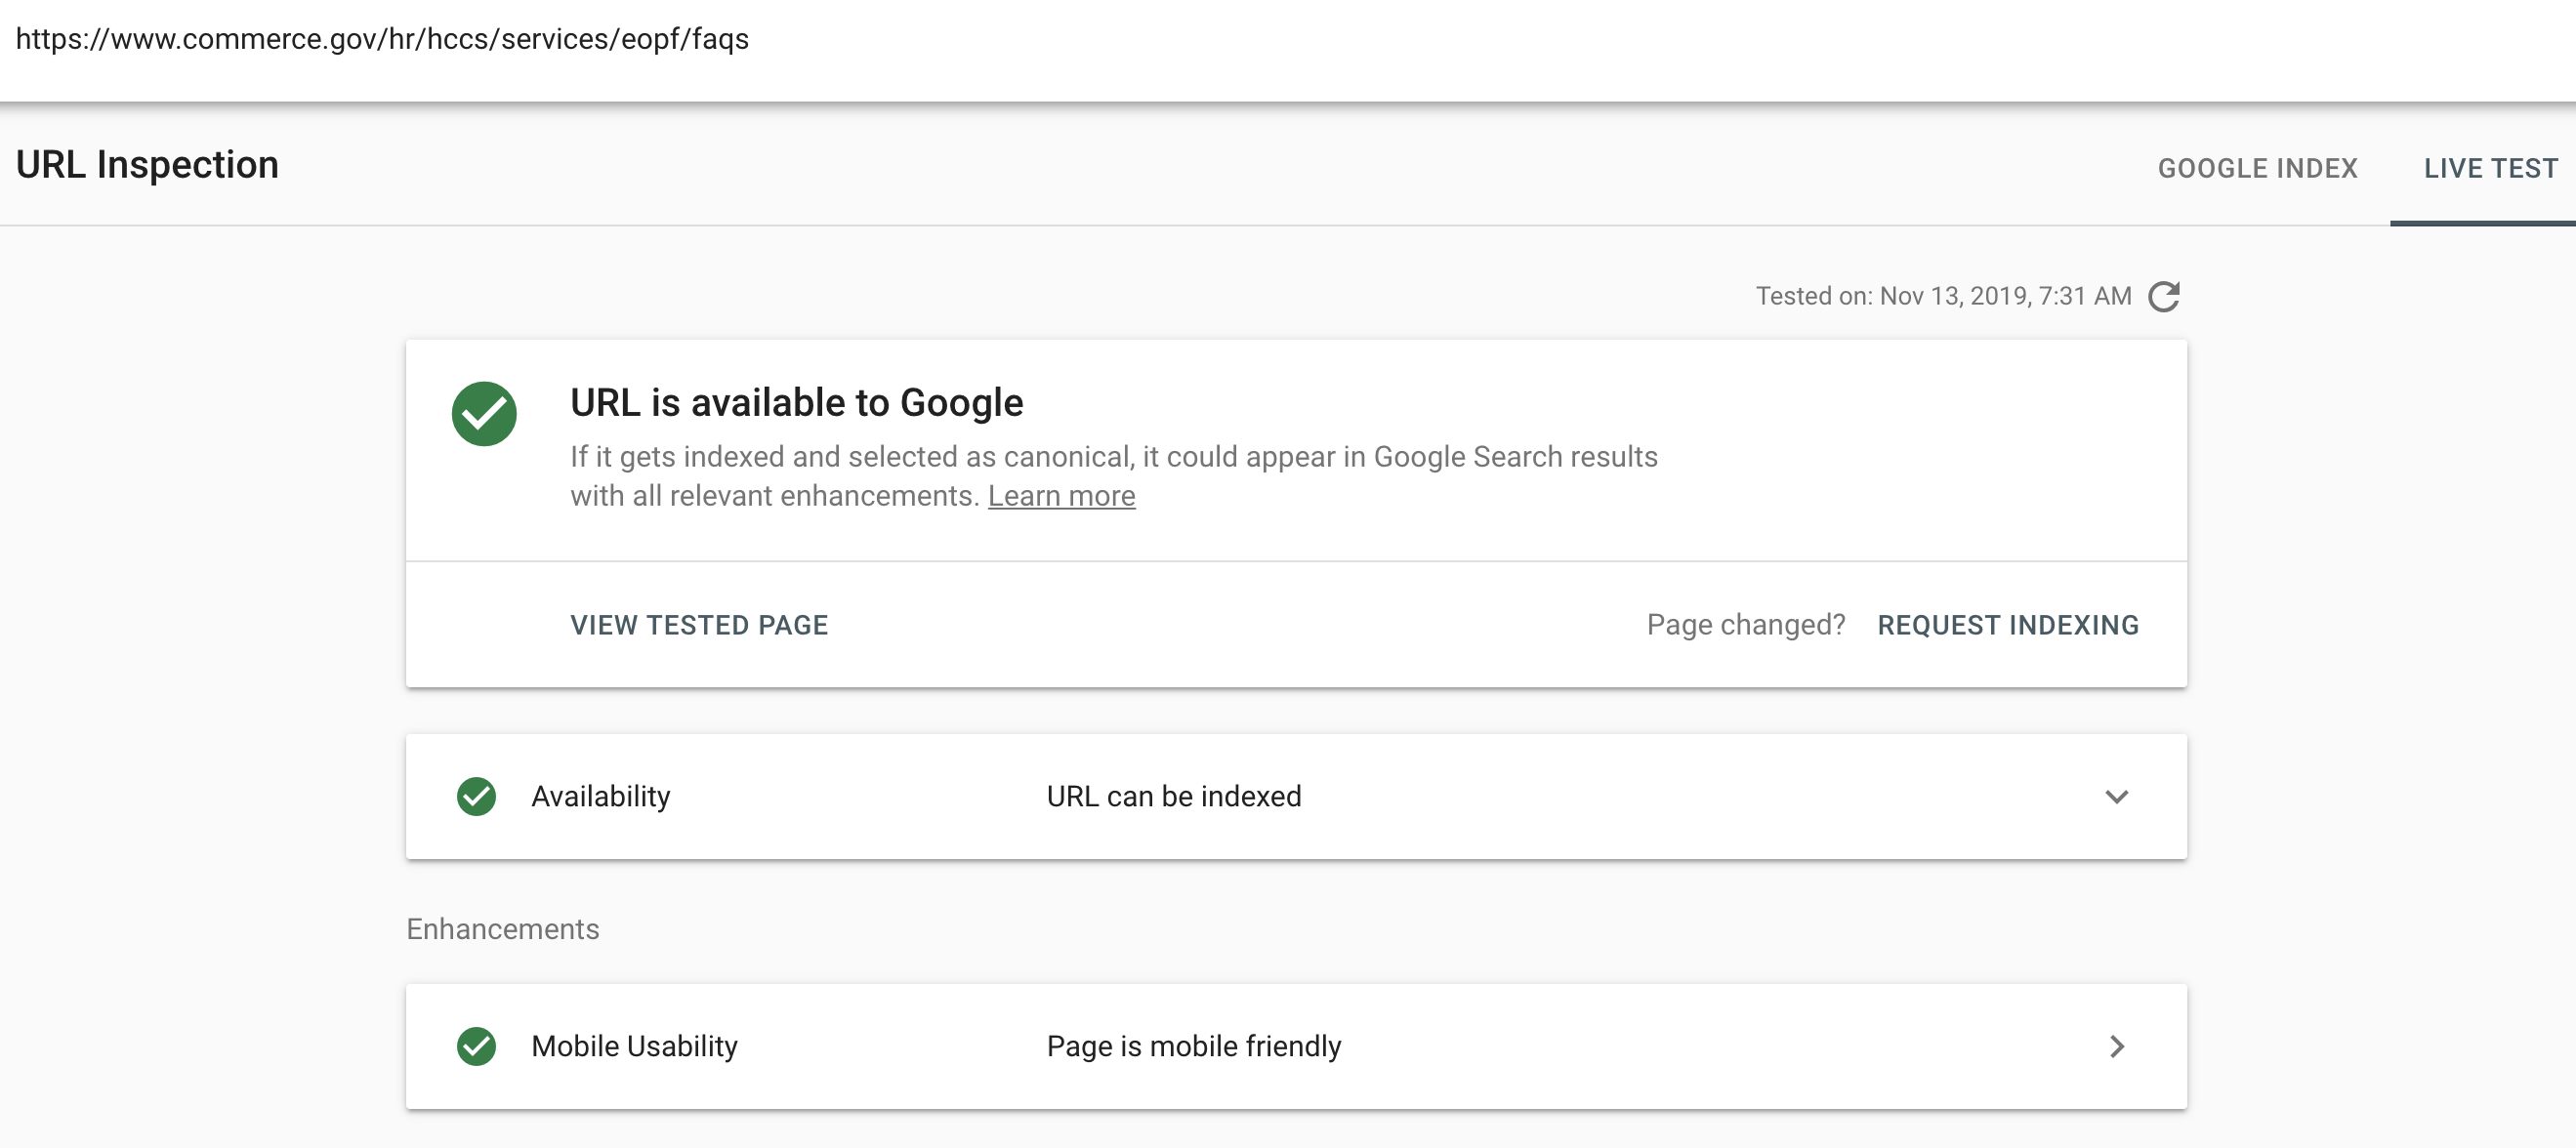The height and width of the screenshot is (1148, 2576).
Task: Expand the Availability section chevron
Action: tap(2116, 796)
